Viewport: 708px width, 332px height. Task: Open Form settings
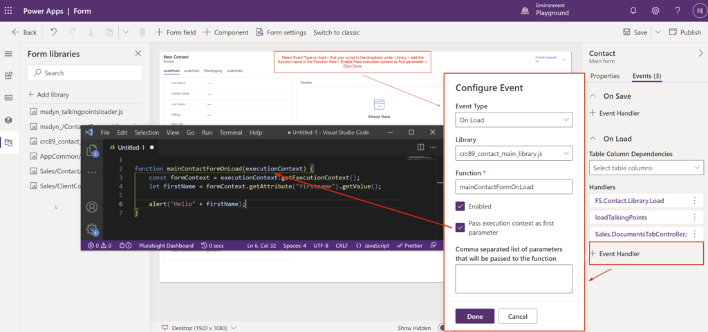point(281,32)
